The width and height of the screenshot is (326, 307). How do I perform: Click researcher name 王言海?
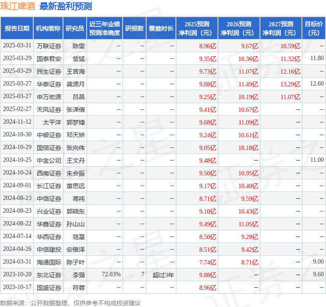click(75, 71)
